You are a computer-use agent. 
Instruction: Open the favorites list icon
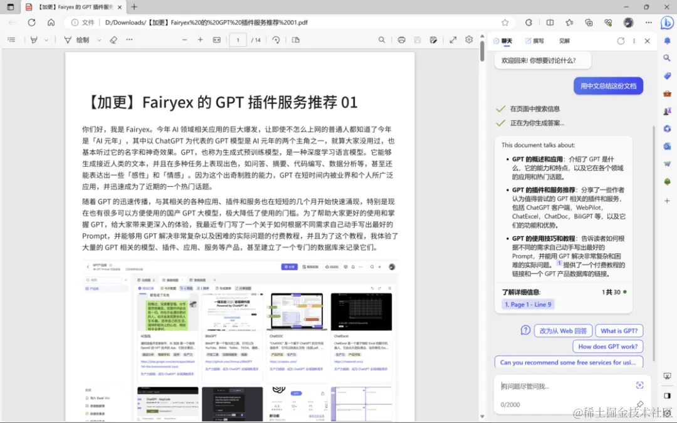point(569,23)
